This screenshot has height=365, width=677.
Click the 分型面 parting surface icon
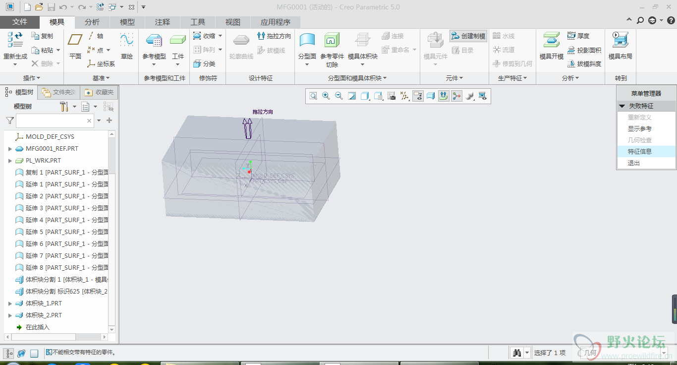(307, 41)
